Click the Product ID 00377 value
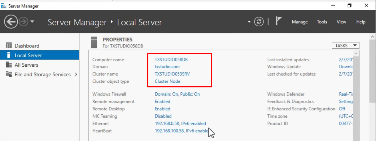The width and height of the screenshot is (376, 141). 346,123
